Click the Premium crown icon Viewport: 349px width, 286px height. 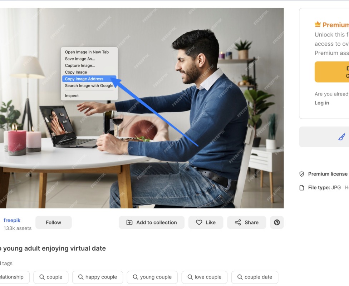coord(318,24)
